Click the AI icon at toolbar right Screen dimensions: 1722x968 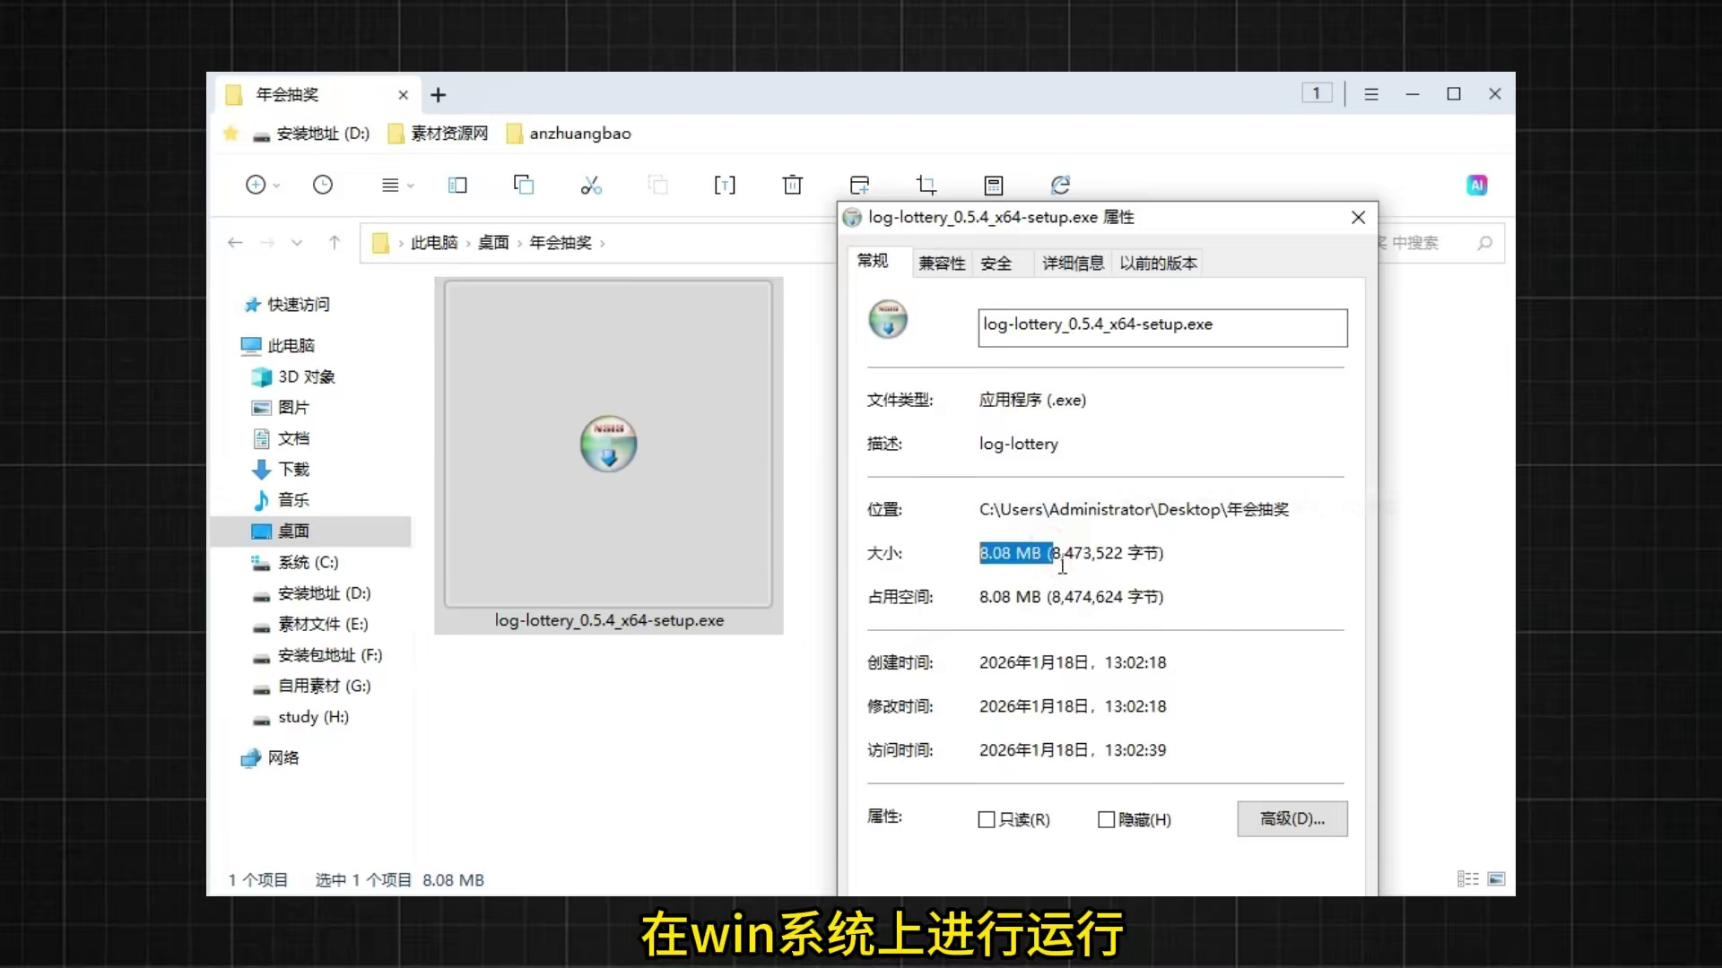(1476, 185)
